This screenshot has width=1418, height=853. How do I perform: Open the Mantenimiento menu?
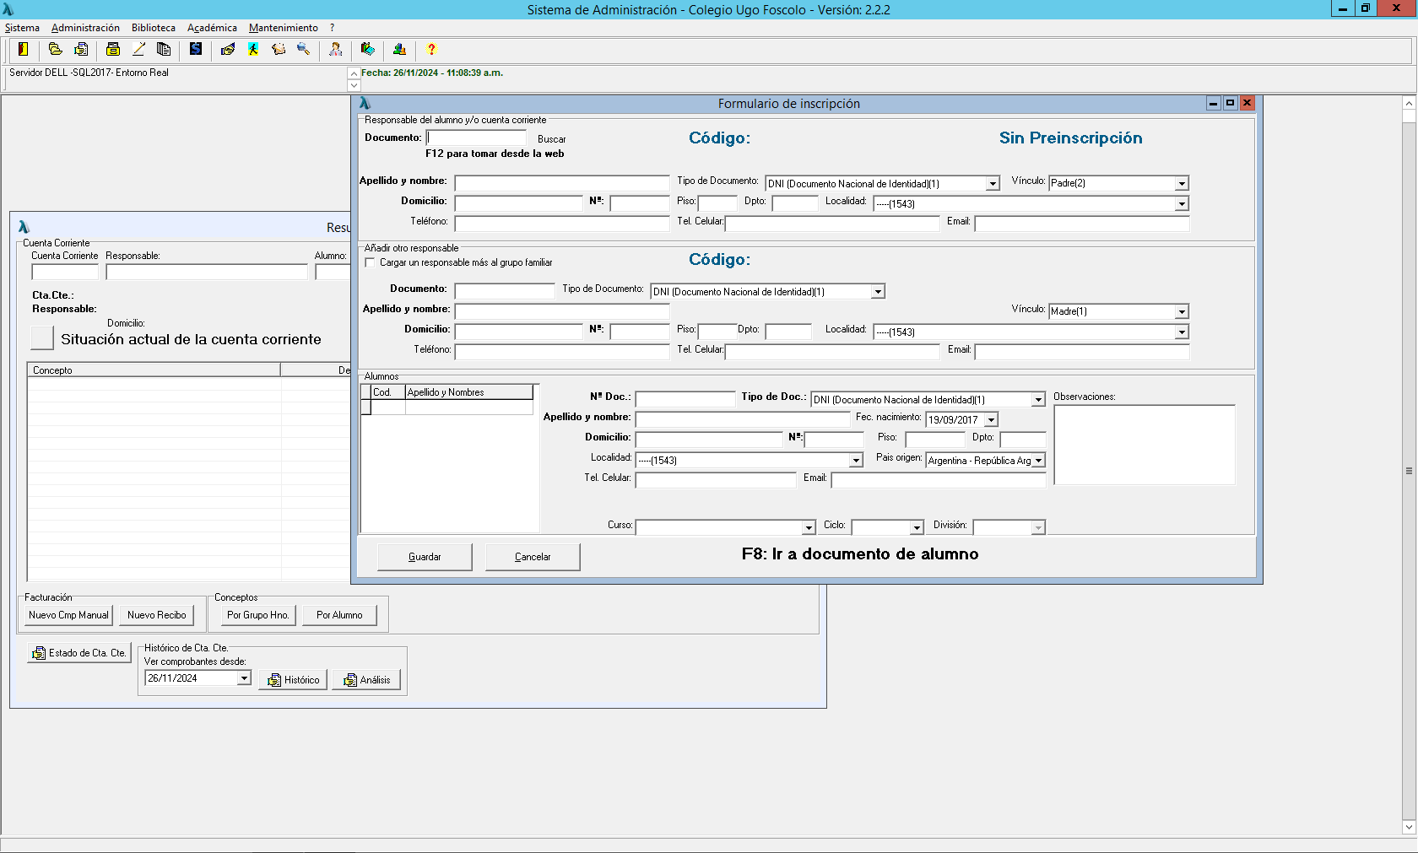coord(284,28)
